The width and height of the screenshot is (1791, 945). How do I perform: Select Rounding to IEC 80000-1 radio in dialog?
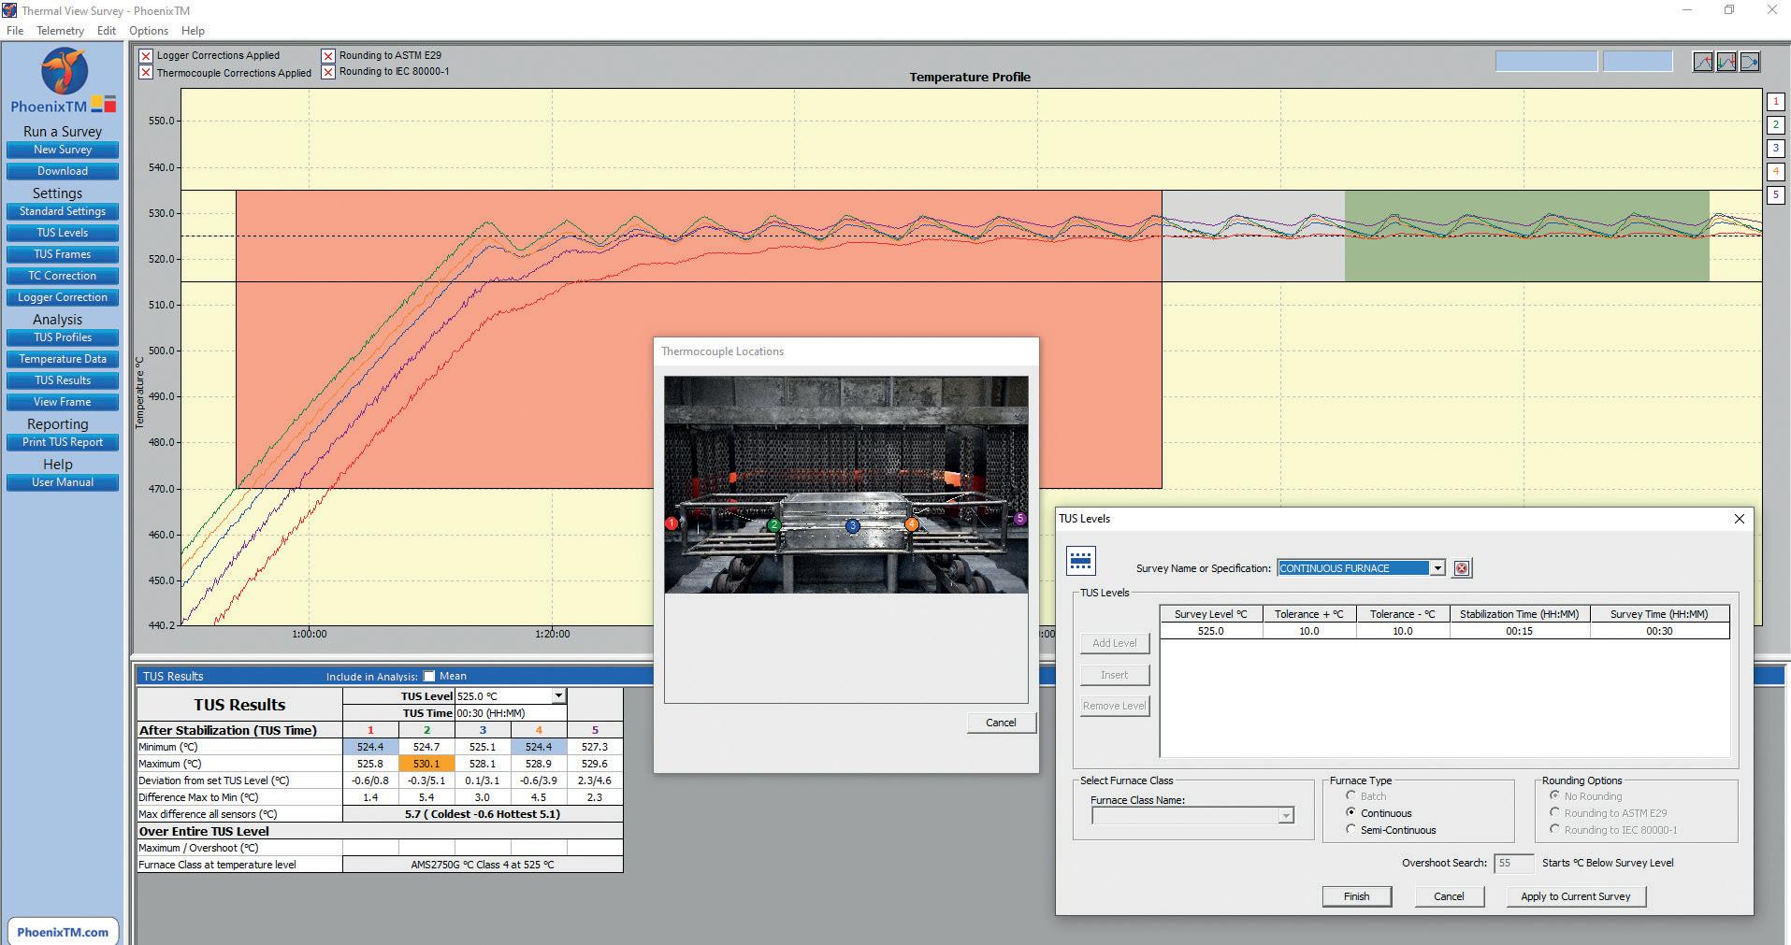coord(1554,829)
